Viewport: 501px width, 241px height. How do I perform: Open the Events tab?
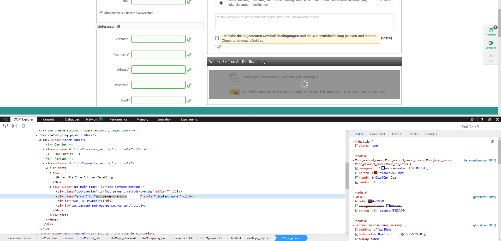413,134
